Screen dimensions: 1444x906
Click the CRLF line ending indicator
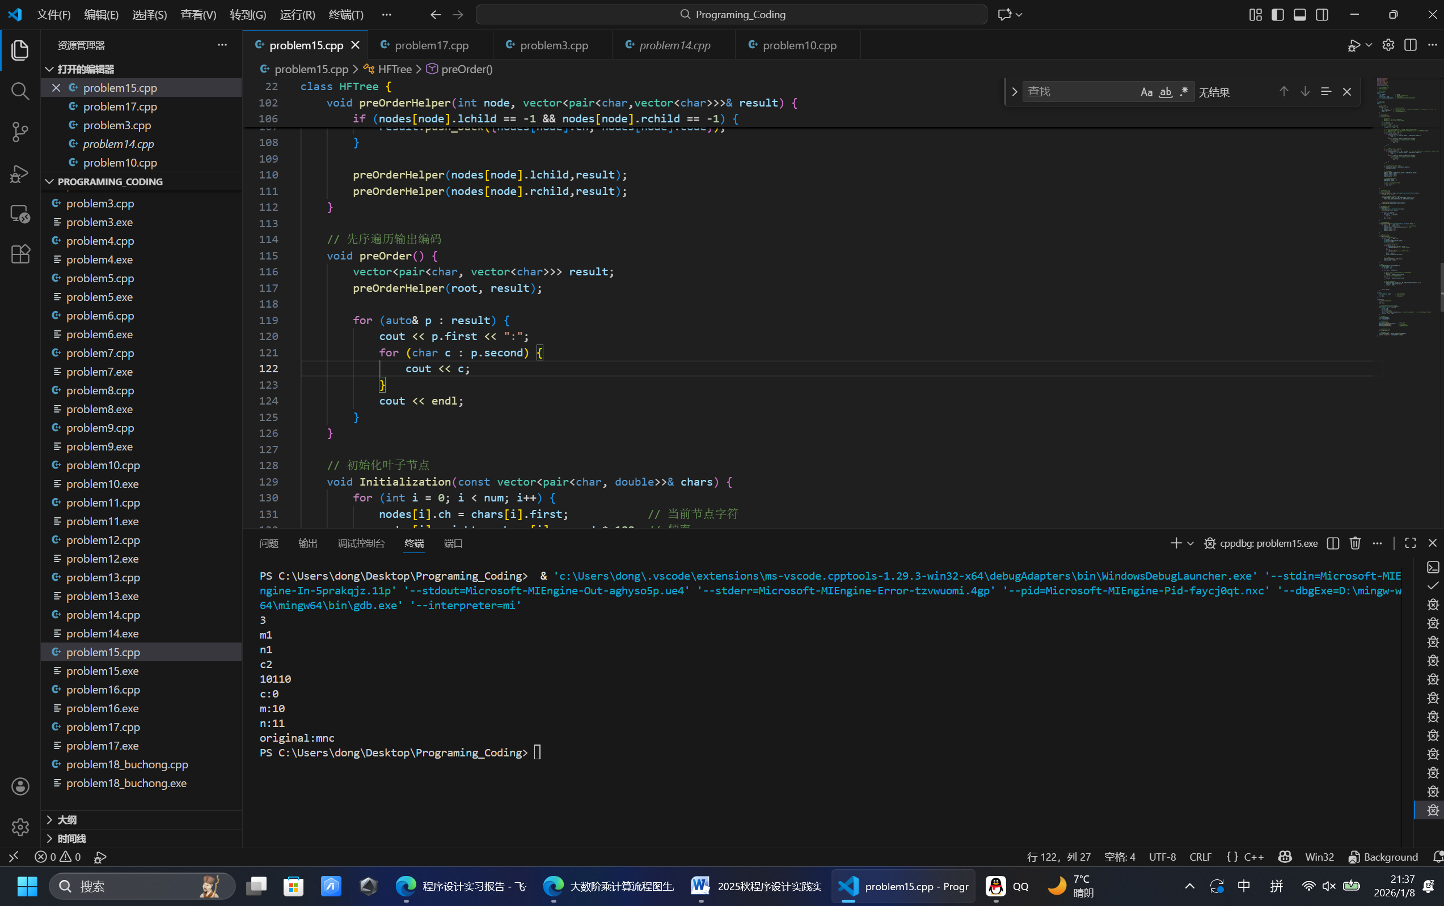pos(1200,857)
